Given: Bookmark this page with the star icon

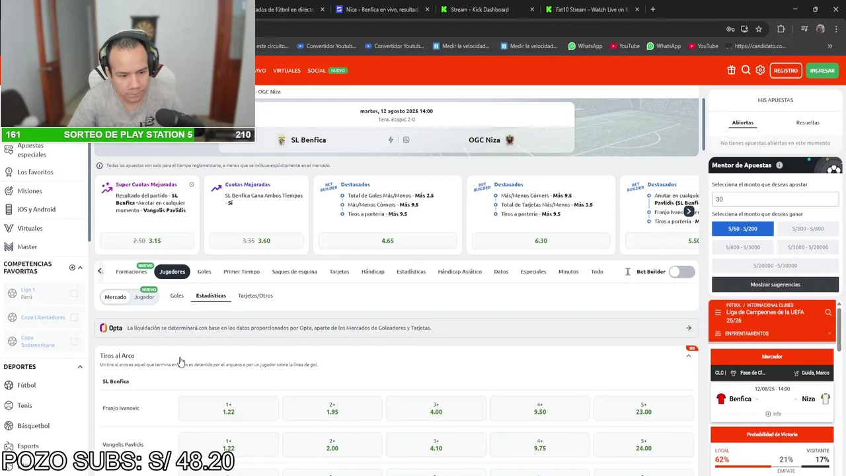Looking at the screenshot, I should 759,29.
